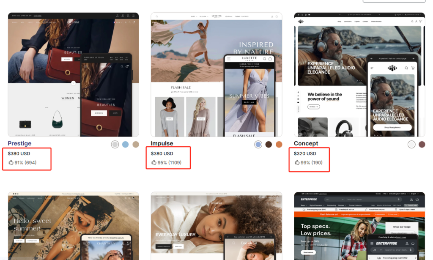Viewport: 433px width, 260px height.
Task: Open the Impulse theme name link
Action: coord(162,143)
